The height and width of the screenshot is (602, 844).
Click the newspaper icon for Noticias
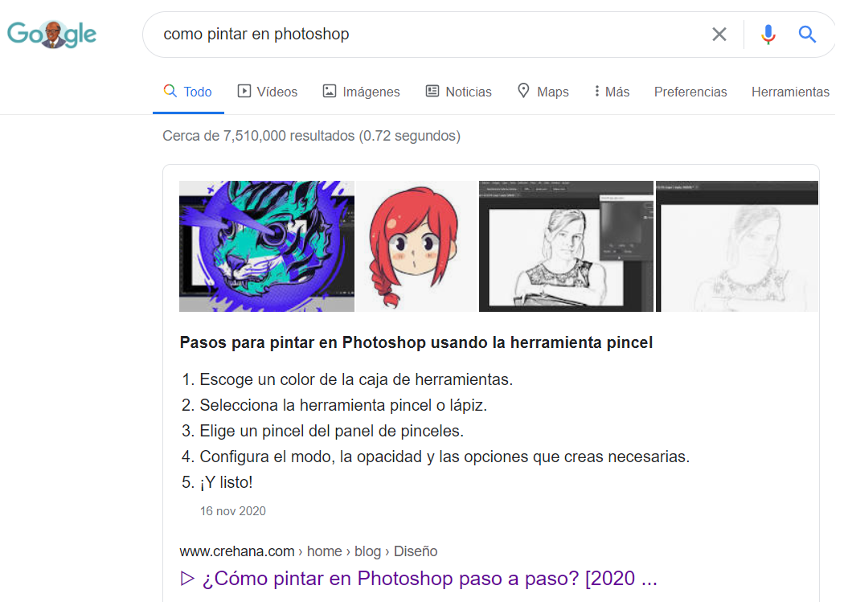(432, 91)
